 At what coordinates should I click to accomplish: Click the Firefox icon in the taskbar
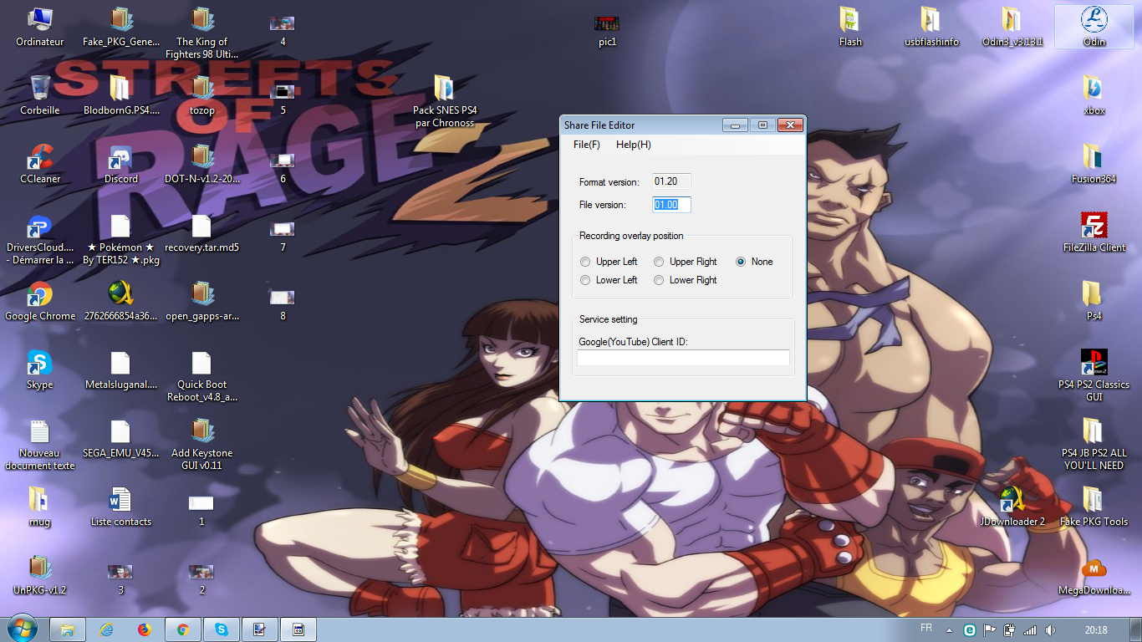pyautogui.click(x=145, y=629)
